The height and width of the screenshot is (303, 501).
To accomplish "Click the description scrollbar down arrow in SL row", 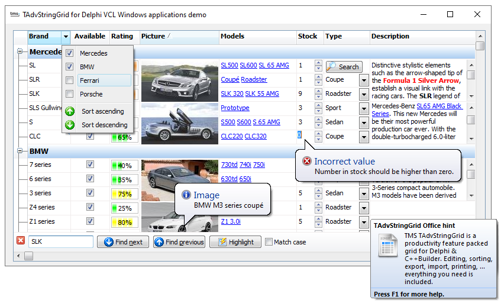I will tap(471, 96).
